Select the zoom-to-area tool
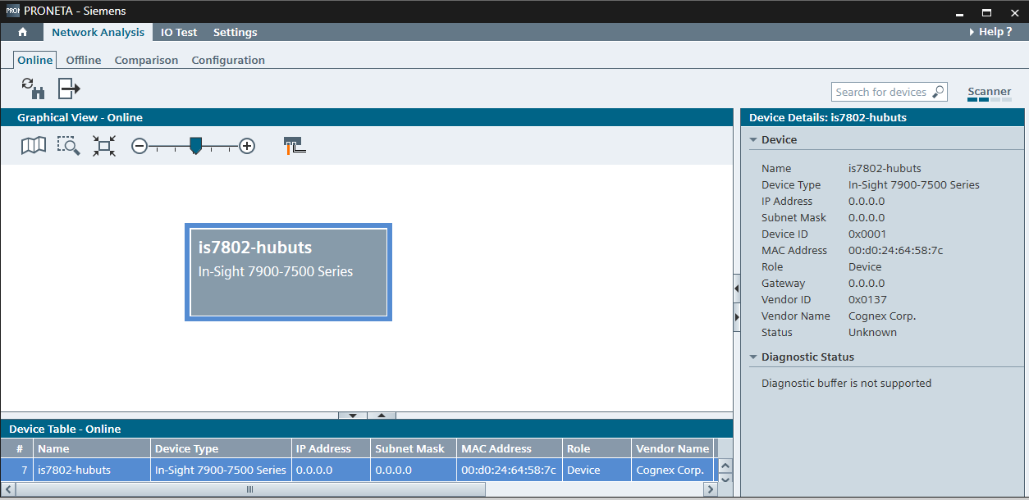1029x500 pixels. pos(68,145)
